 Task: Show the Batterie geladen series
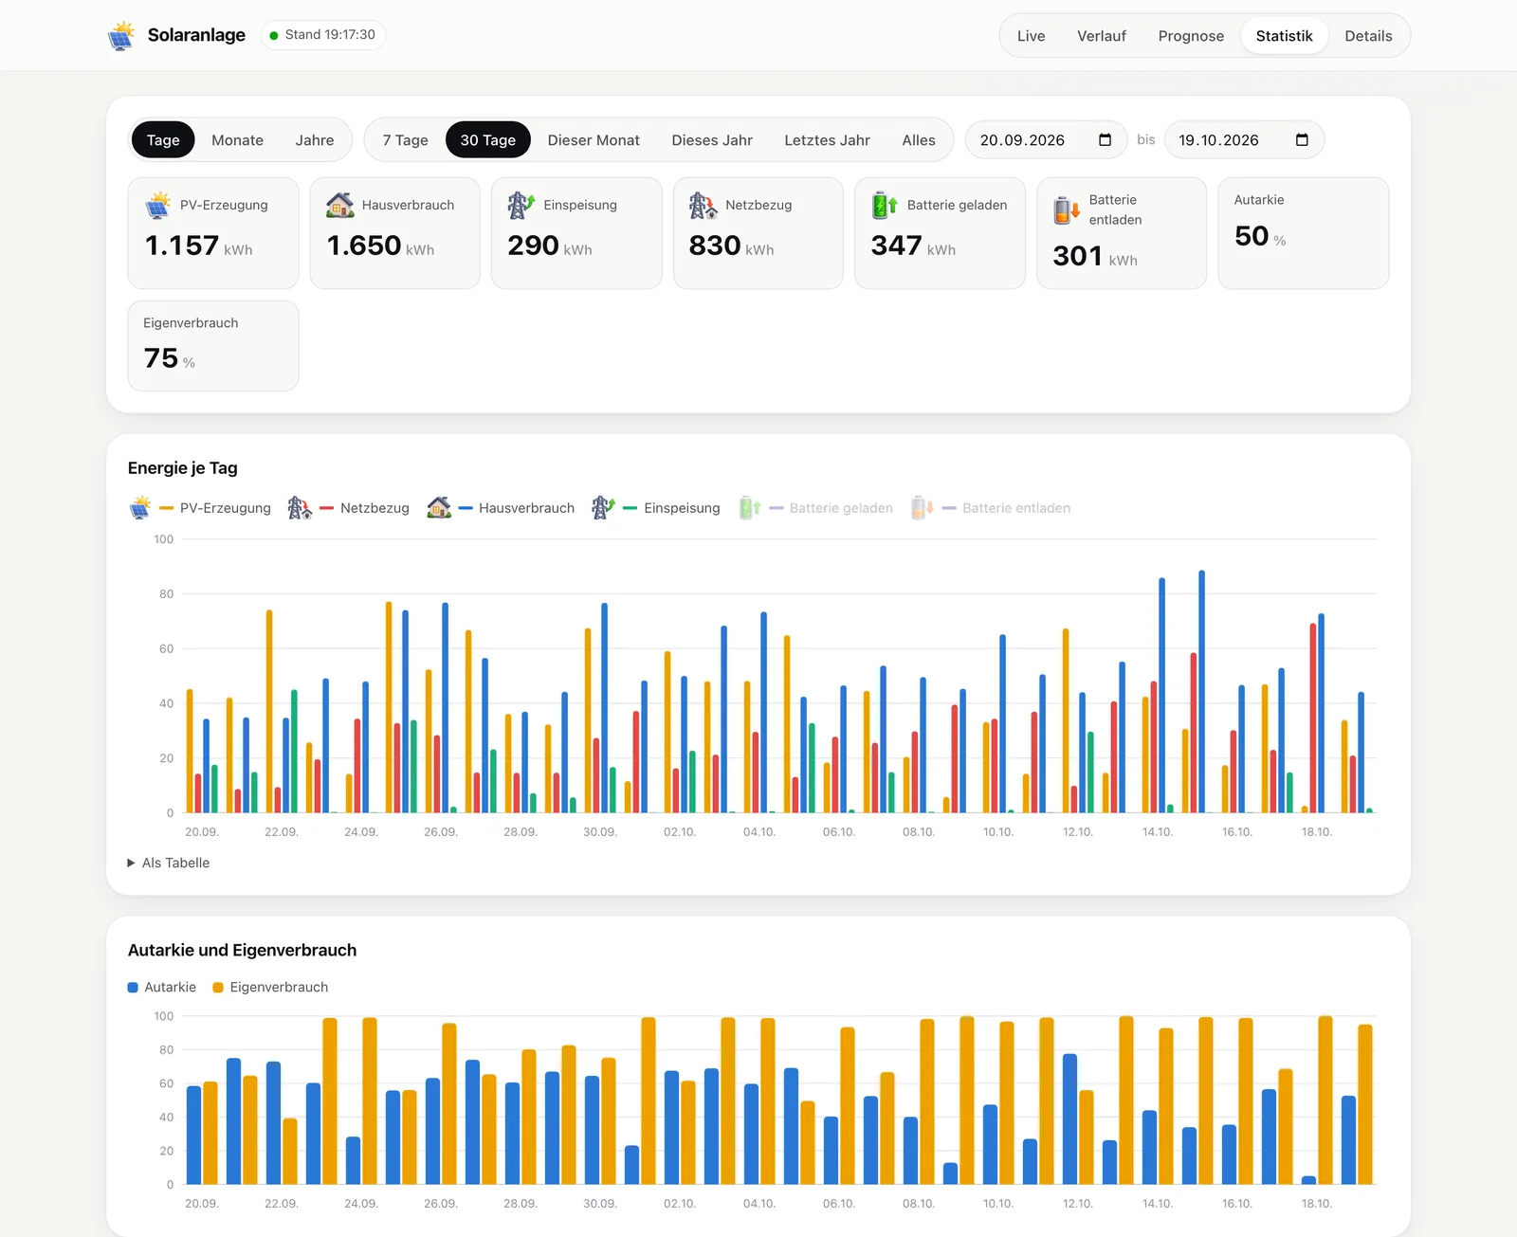click(815, 508)
